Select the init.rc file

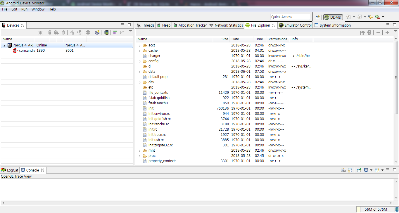153,129
